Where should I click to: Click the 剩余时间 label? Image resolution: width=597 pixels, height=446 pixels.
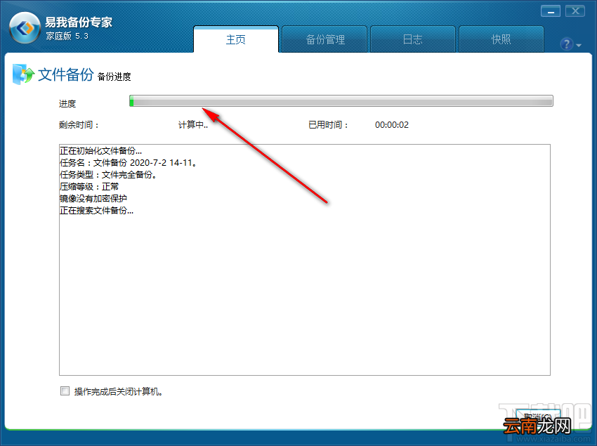coord(79,125)
